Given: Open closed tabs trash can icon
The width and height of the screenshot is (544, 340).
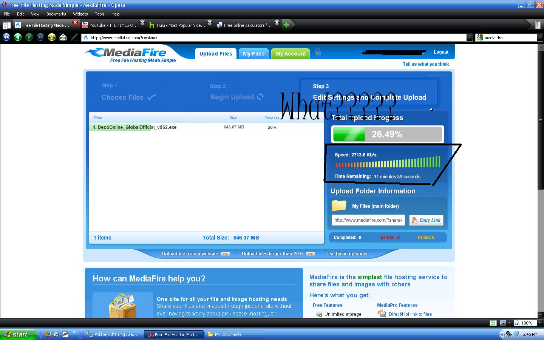Looking at the screenshot, I should tap(538, 25).
